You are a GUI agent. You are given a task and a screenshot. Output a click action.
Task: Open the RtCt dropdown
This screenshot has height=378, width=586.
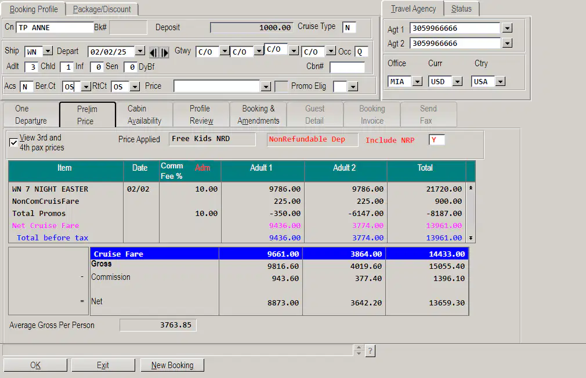coord(135,87)
